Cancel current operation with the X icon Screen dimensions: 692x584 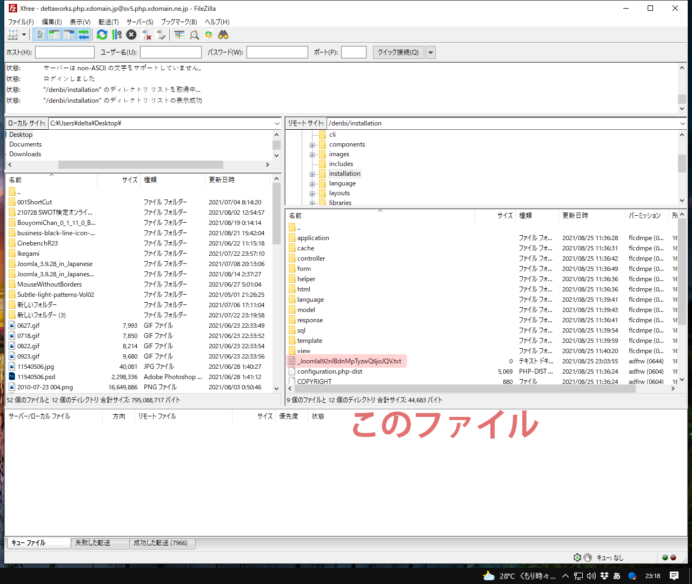(x=131, y=35)
